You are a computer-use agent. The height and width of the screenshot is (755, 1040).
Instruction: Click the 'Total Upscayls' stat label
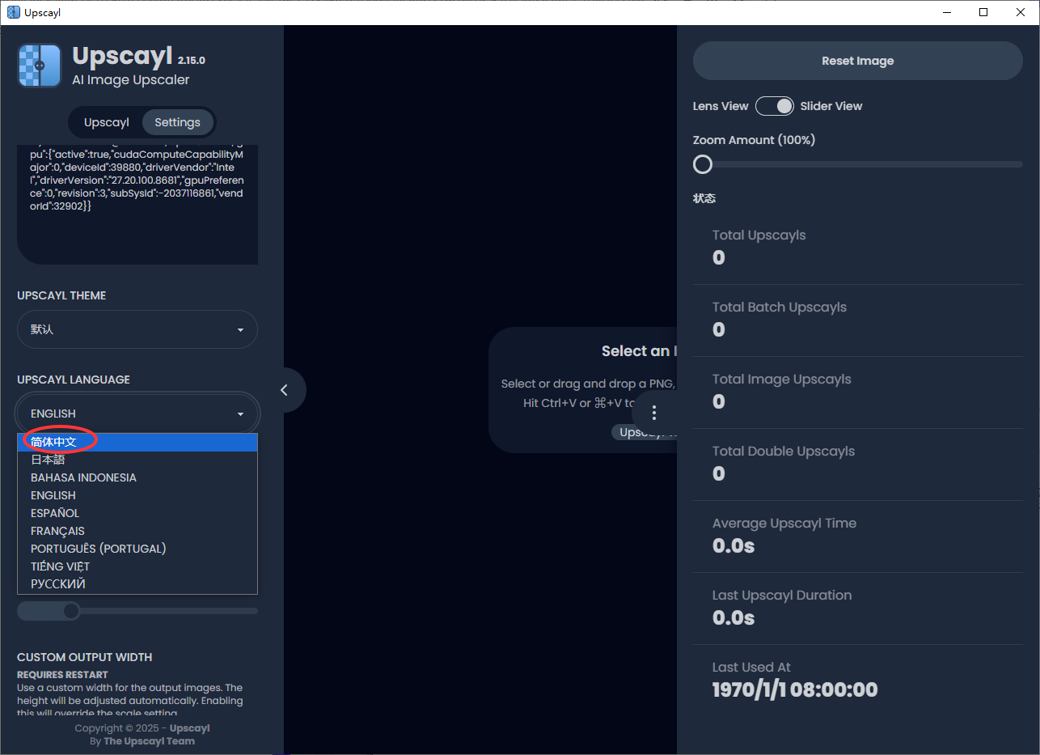[759, 235]
